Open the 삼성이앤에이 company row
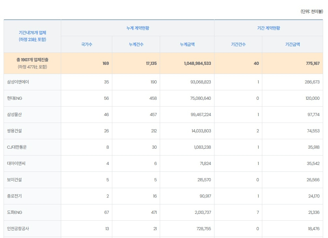The width and height of the screenshot is (328, 238). 18,82
